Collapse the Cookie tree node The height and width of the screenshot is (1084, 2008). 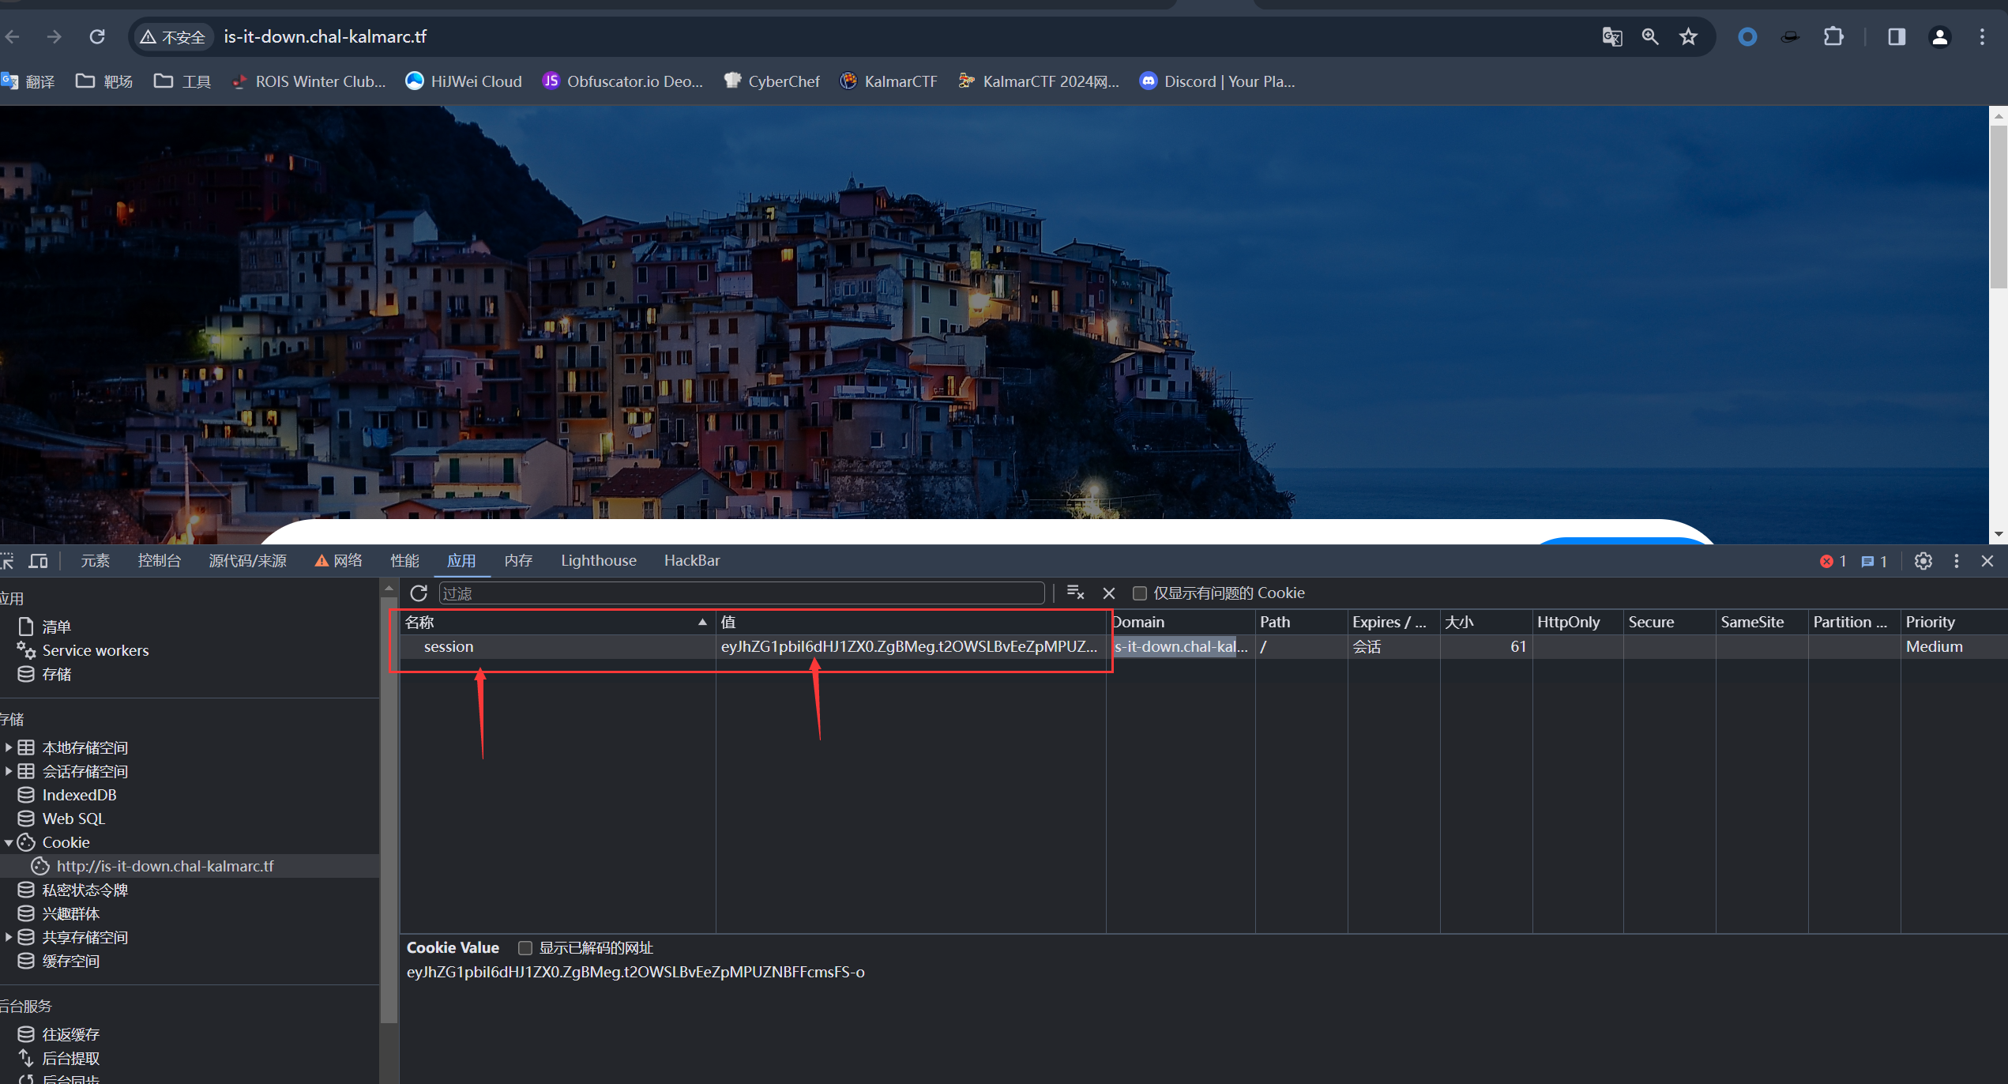(x=8, y=842)
